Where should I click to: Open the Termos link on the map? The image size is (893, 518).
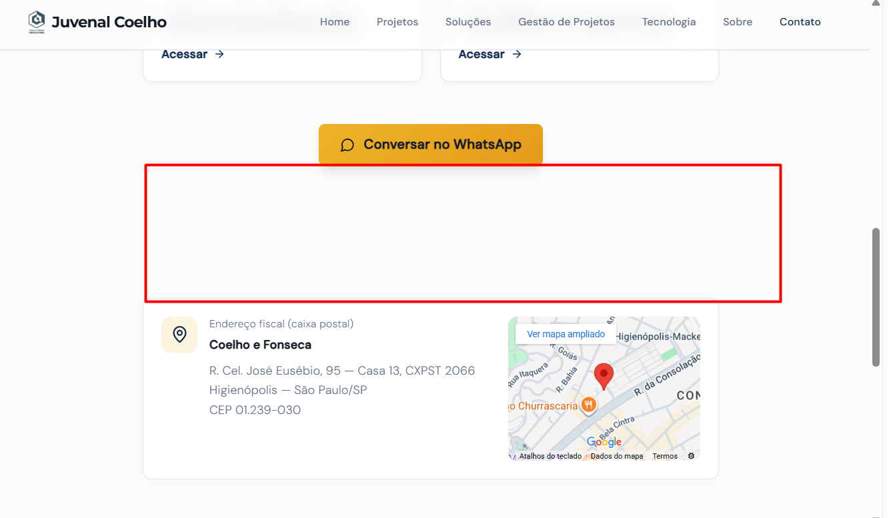(x=665, y=456)
